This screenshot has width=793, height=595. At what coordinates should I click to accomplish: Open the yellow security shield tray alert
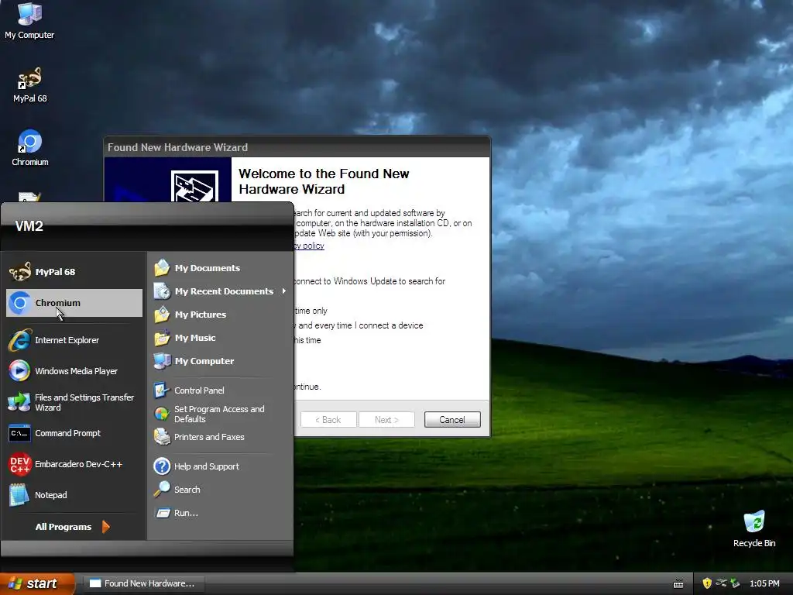coord(707,583)
